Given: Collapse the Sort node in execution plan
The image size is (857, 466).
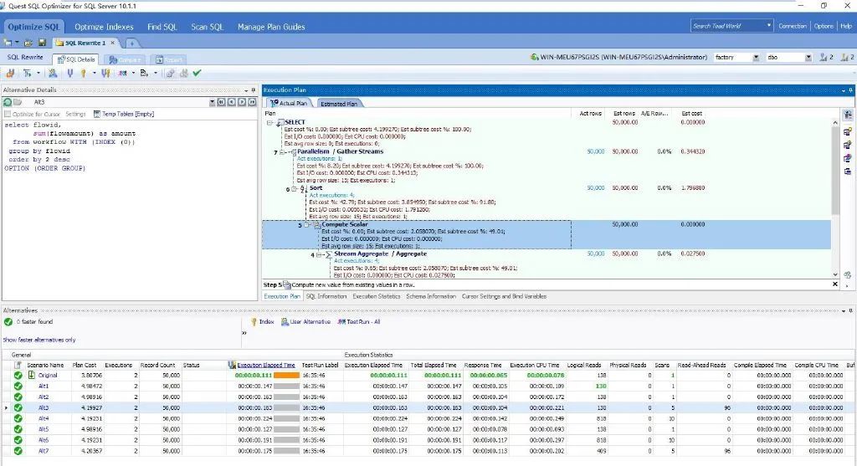Looking at the screenshot, I should click(295, 188).
